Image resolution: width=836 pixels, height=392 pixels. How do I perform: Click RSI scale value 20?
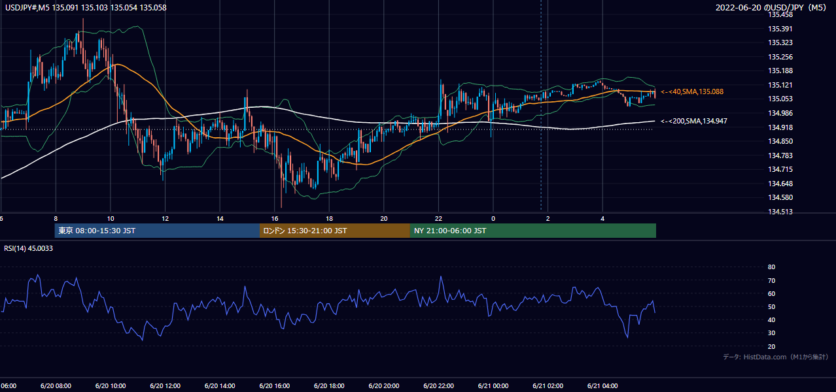[772, 346]
